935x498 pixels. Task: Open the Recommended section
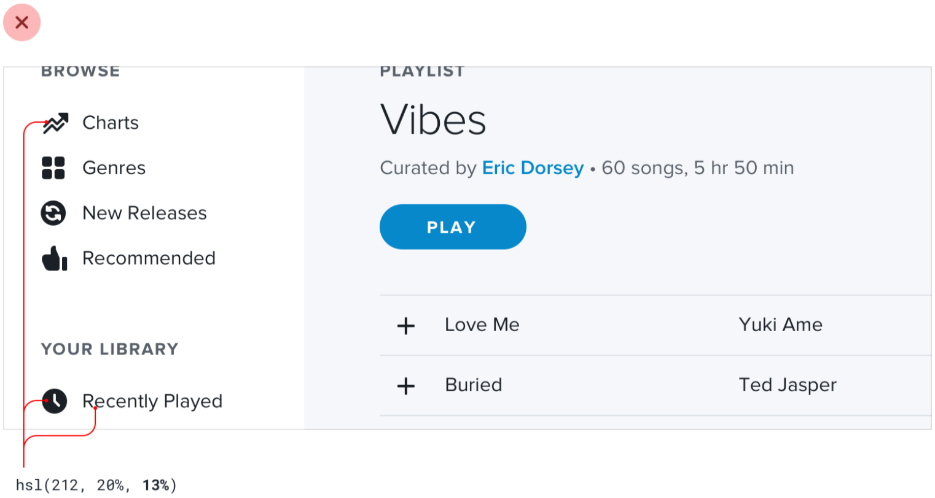149,259
